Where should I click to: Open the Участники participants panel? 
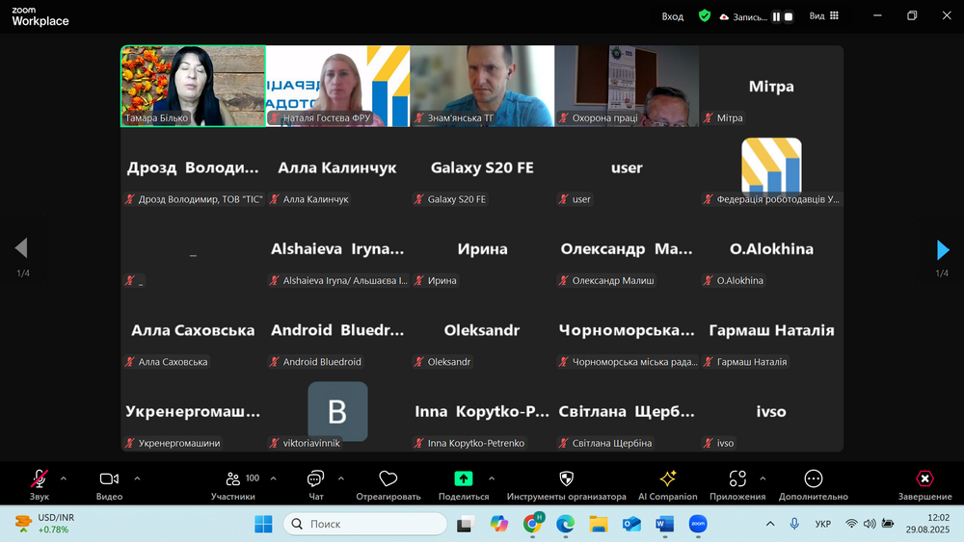coord(233,479)
